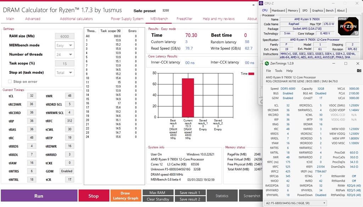Click the RAM size (Mb) input field

pyautogui.click(x=65, y=37)
